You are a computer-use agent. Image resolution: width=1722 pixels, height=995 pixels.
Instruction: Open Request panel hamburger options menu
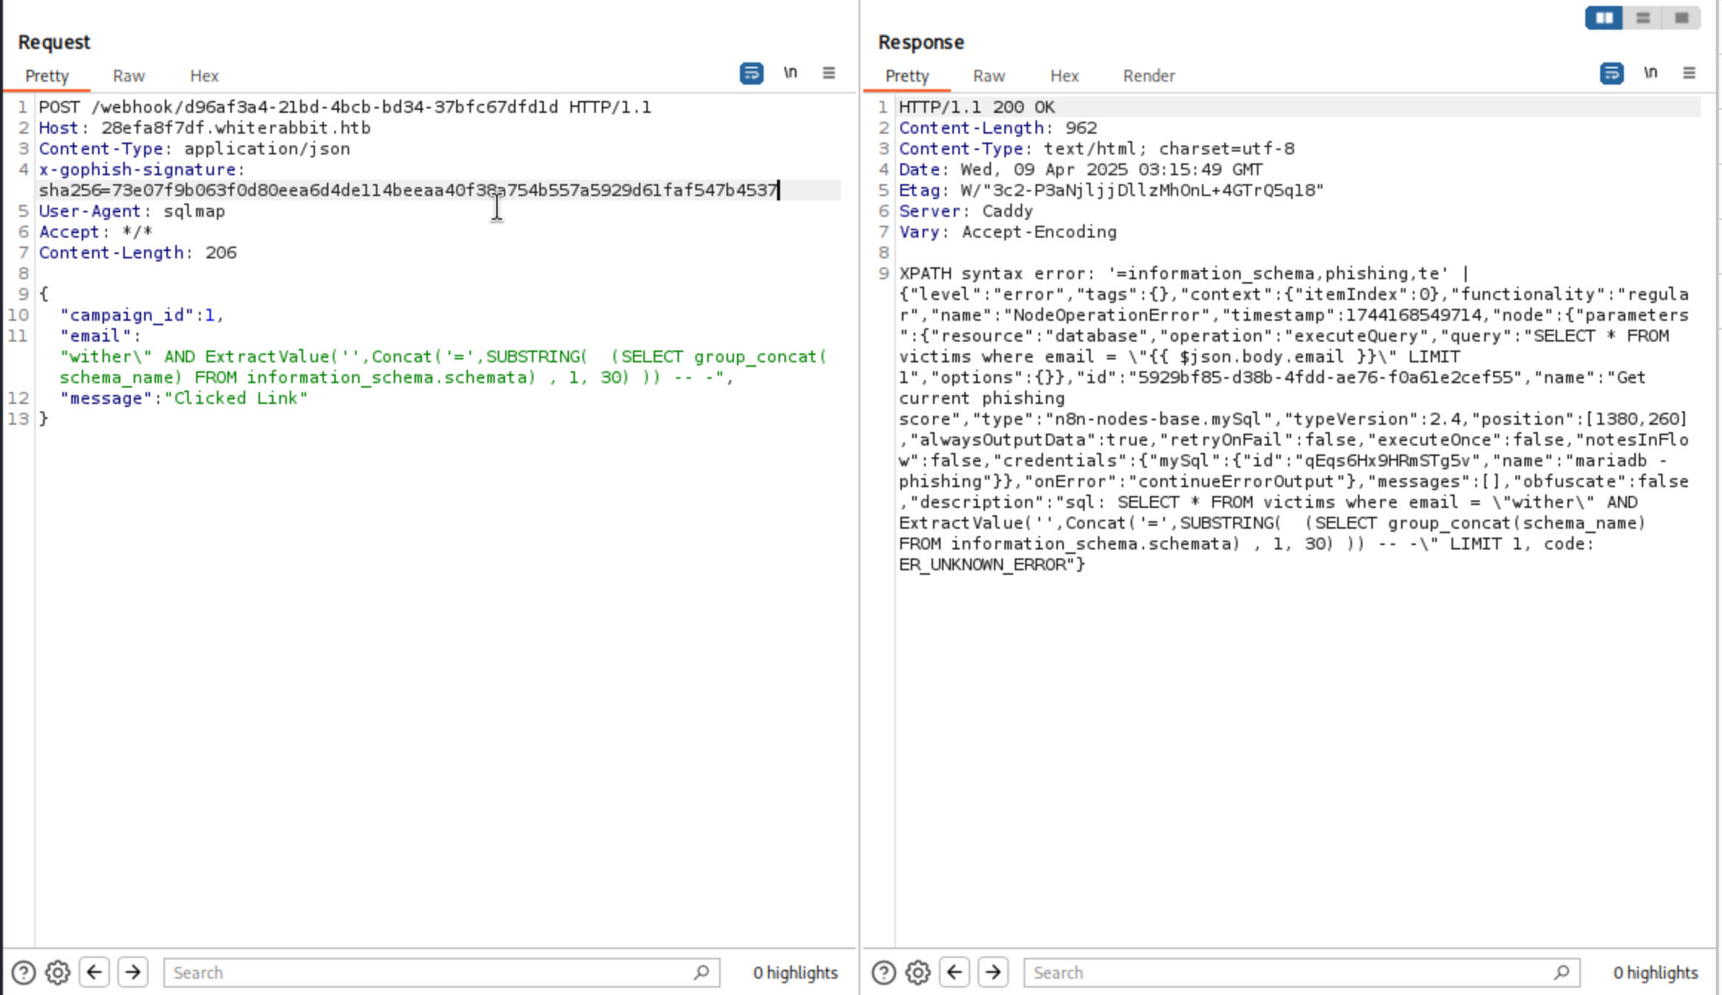click(x=829, y=73)
